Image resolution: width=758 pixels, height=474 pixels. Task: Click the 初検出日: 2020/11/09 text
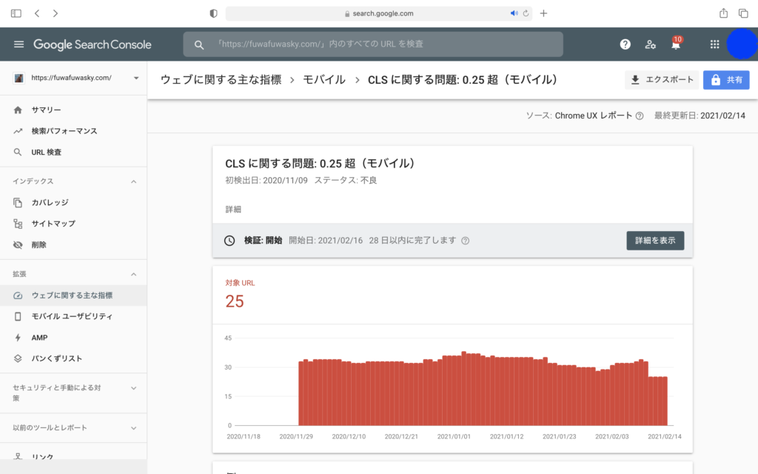pyautogui.click(x=266, y=181)
